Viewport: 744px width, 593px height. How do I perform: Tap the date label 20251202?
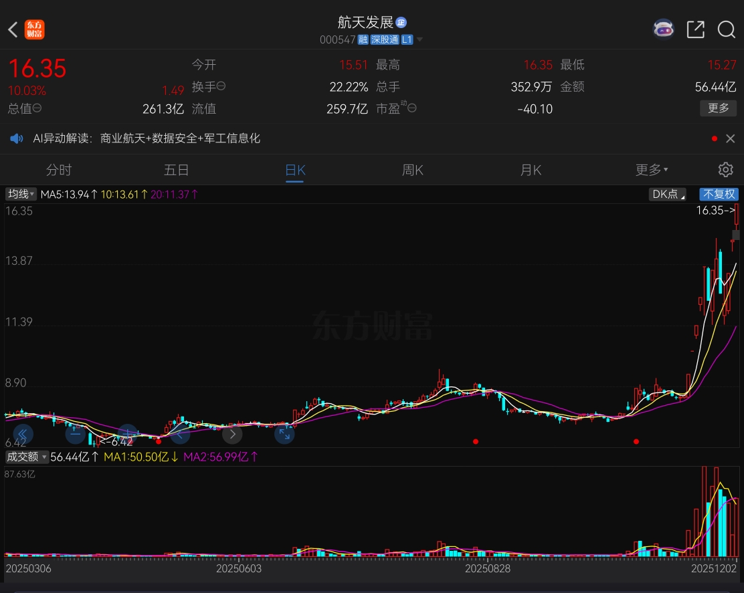coord(714,568)
